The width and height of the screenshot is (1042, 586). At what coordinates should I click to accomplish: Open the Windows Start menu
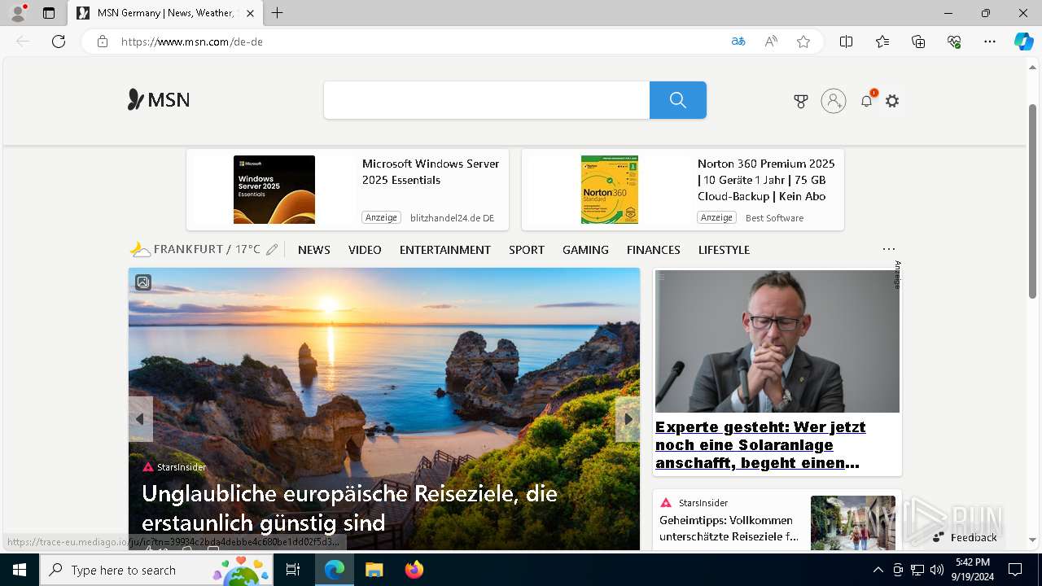tap(20, 570)
